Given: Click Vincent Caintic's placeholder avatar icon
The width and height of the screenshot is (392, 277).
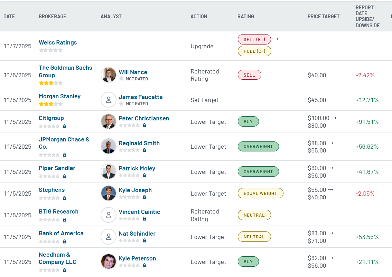Looking at the screenshot, I should tap(109, 215).
